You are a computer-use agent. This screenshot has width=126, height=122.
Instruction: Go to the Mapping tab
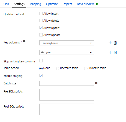point(35,4)
